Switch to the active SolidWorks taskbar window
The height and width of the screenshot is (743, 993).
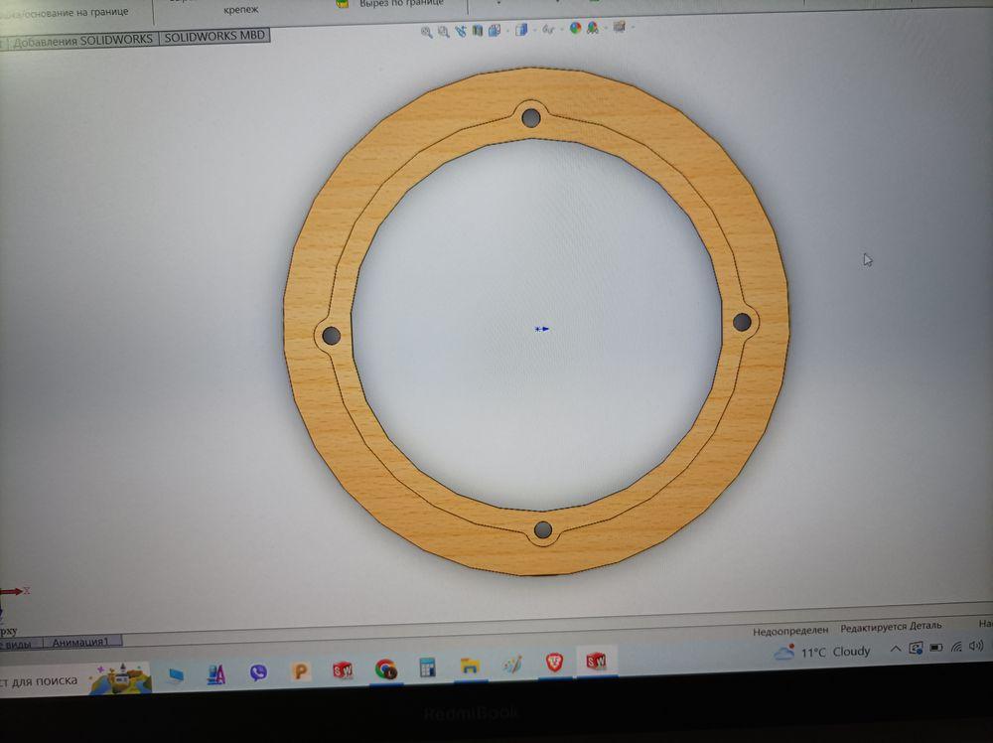596,662
